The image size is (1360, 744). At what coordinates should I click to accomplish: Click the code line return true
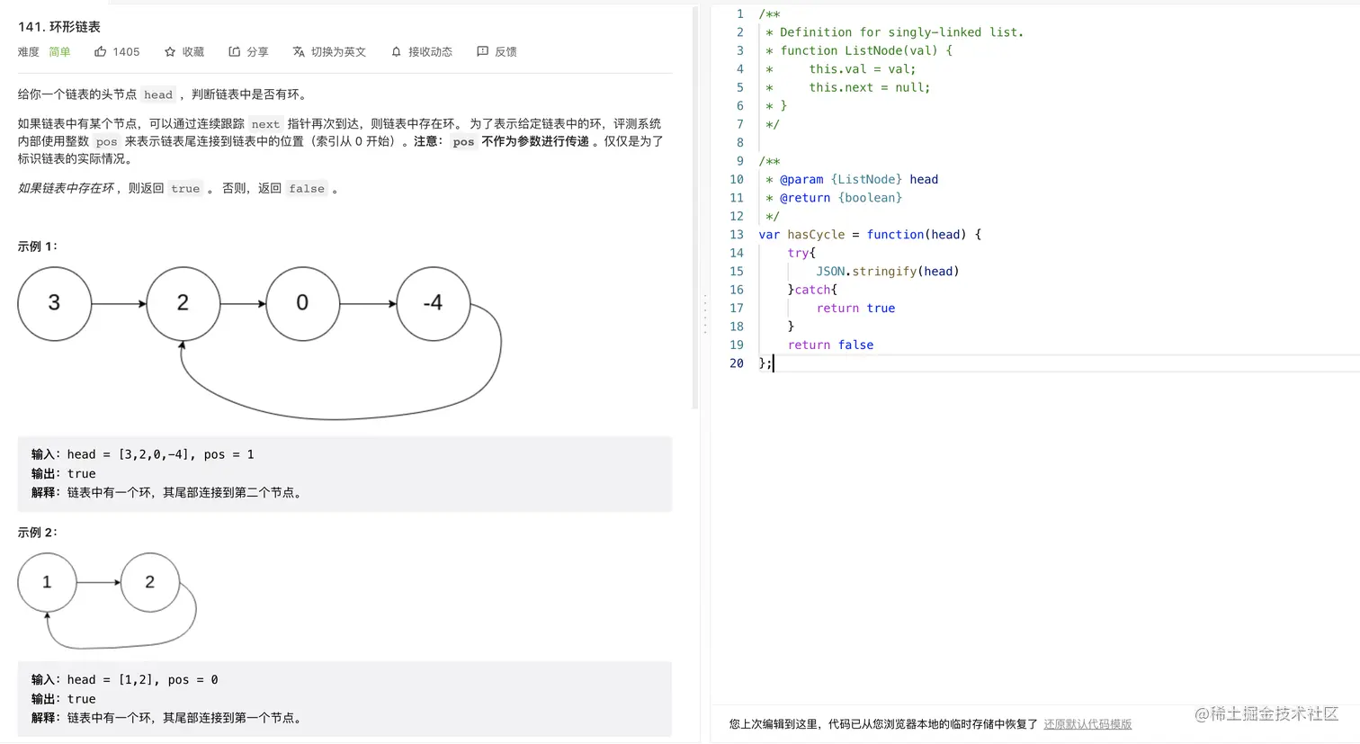pyautogui.click(x=855, y=309)
